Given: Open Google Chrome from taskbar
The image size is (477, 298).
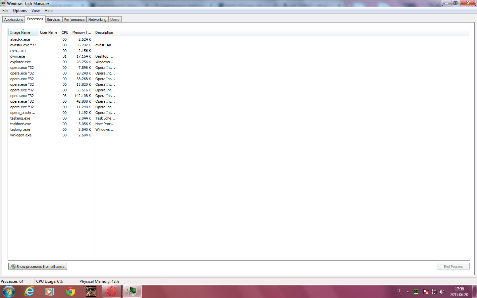Looking at the screenshot, I should 71,292.
